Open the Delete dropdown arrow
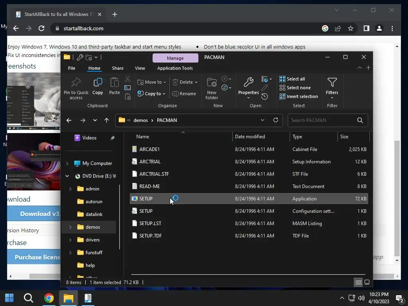Viewport: 408px width, 306px height. coord(196,82)
